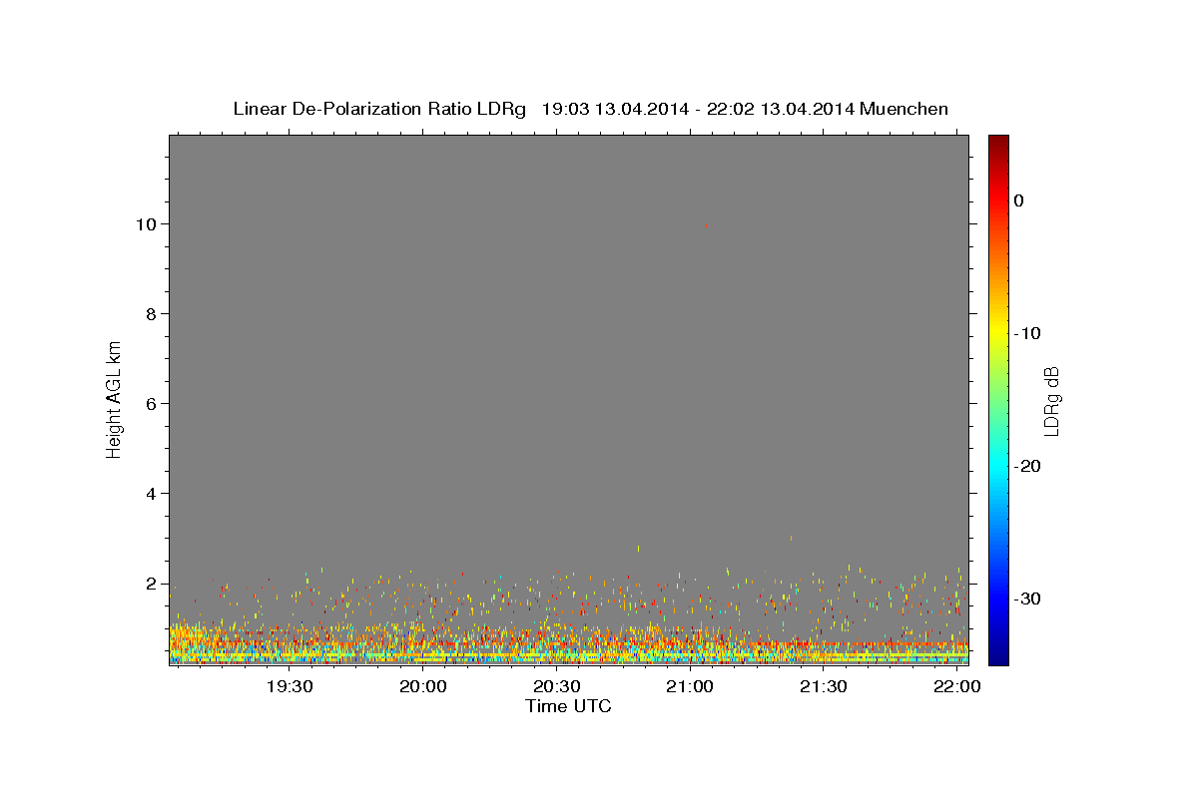
Task: Click the height tick label 10
Action: 146,224
